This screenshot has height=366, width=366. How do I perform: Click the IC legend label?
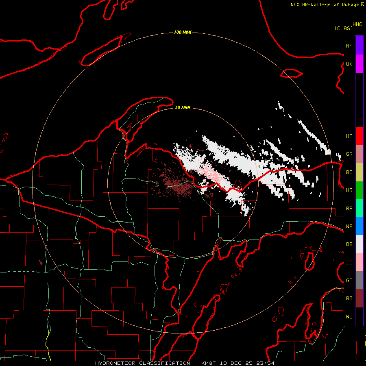(x=349, y=263)
